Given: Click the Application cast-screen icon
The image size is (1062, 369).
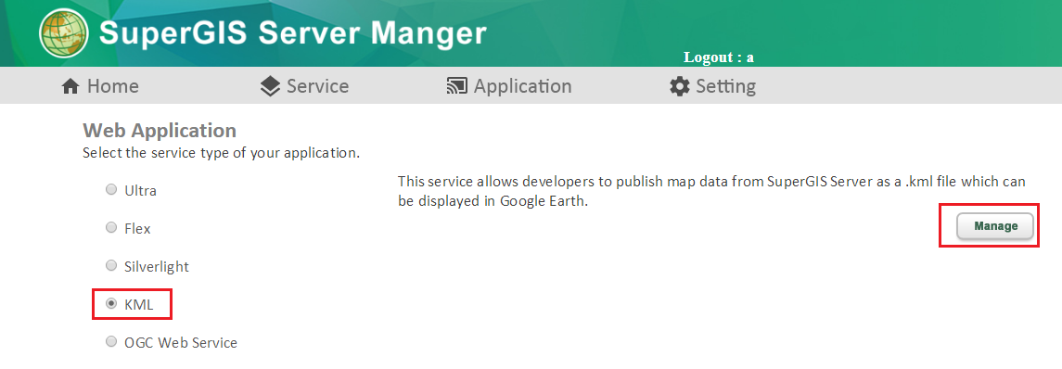Looking at the screenshot, I should coord(457,86).
